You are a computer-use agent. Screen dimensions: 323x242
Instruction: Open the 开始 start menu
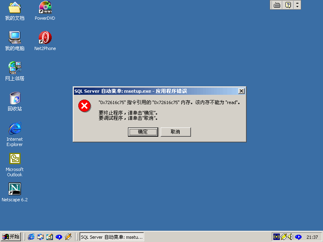tap(11, 237)
